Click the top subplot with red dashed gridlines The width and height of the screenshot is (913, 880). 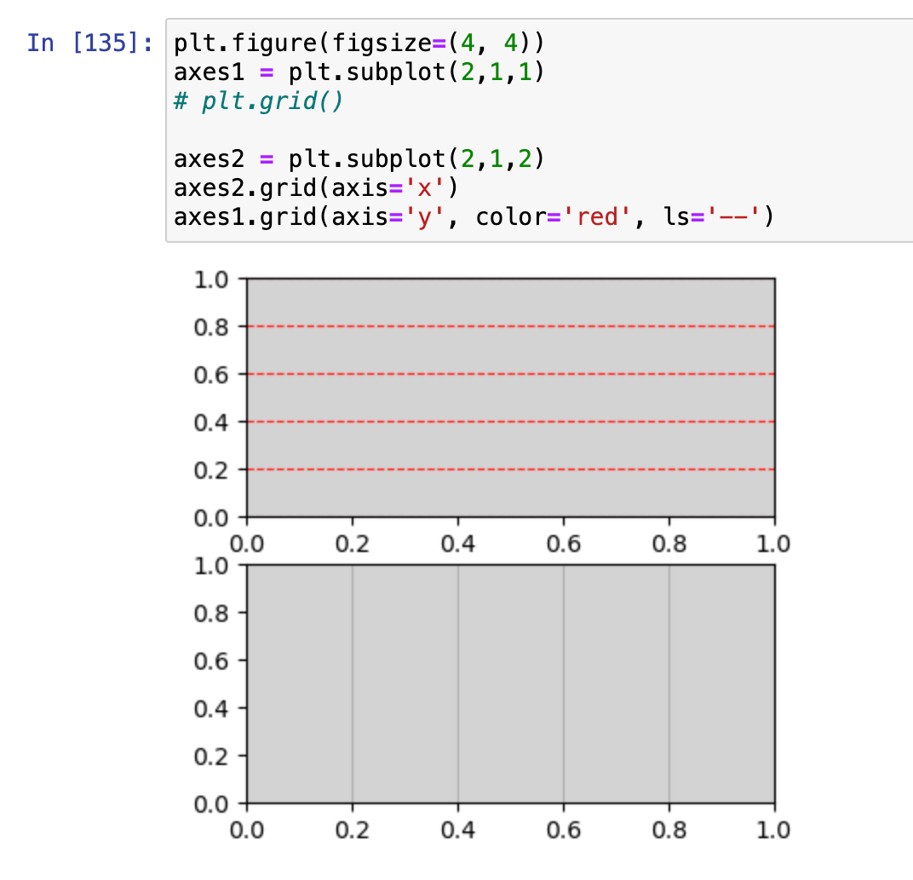pos(511,398)
